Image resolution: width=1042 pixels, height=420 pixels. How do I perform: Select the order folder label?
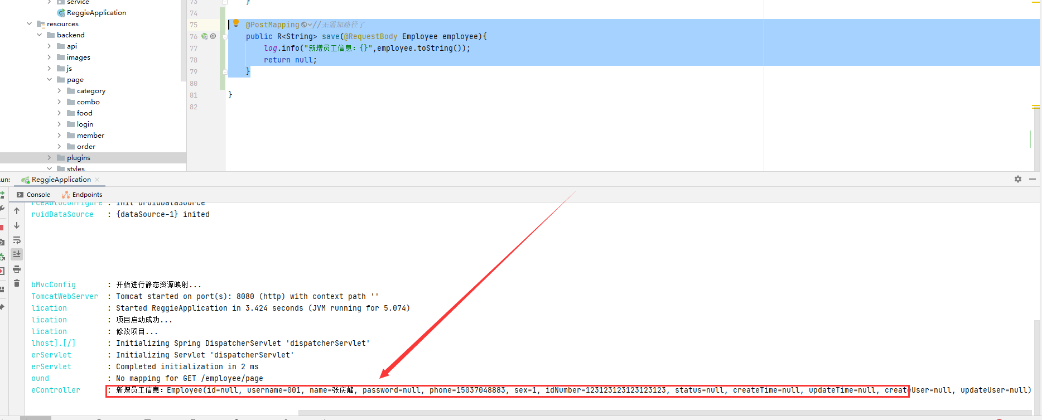[86, 146]
